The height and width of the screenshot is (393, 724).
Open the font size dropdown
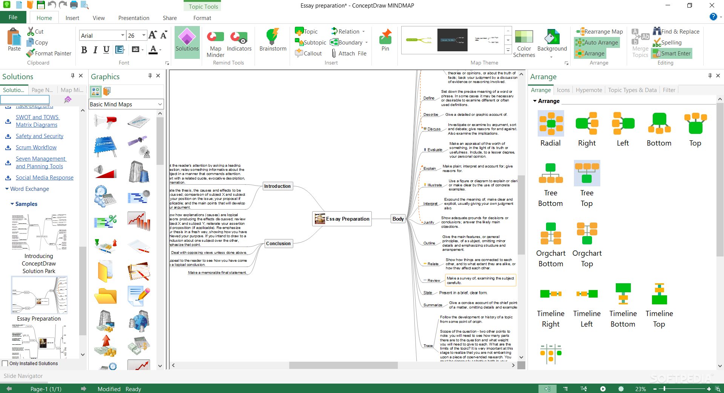point(144,35)
